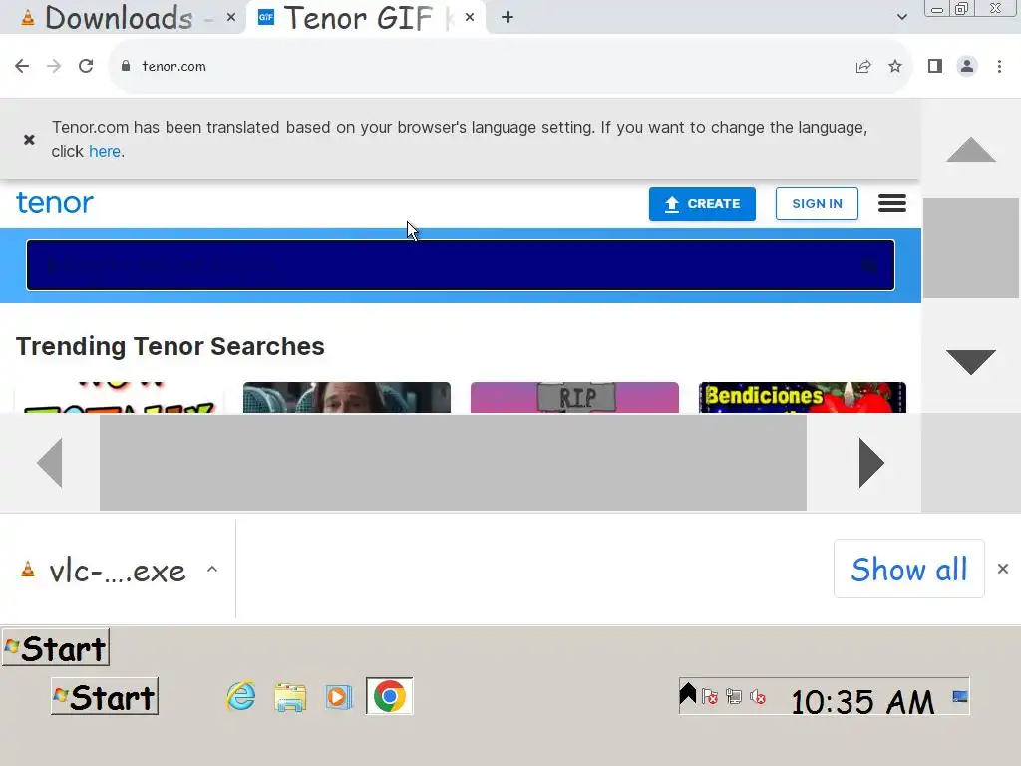
Task: Click the browser forward arrow
Action: coord(54,66)
